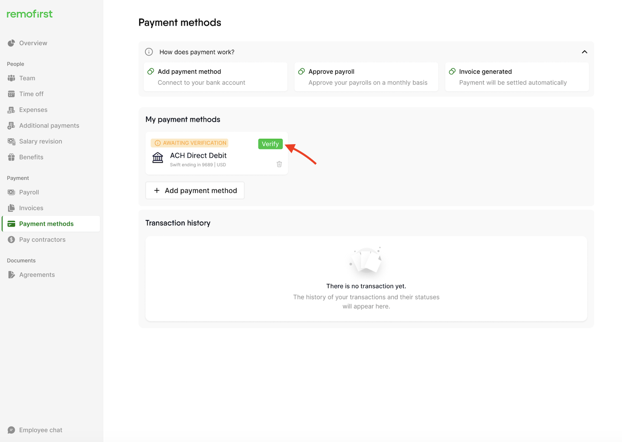
Task: Collapse the How does payment work section
Action: click(x=584, y=52)
